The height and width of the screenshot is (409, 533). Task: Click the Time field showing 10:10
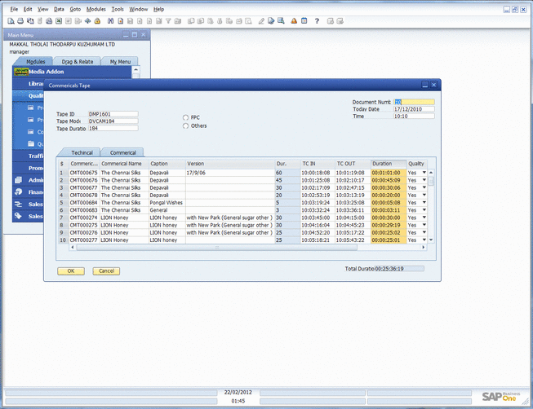point(414,116)
